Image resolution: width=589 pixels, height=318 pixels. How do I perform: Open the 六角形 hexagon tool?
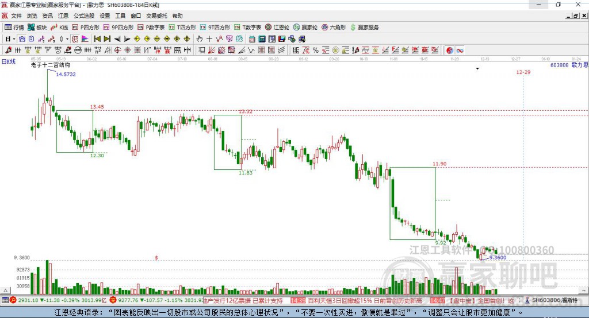click(x=334, y=28)
